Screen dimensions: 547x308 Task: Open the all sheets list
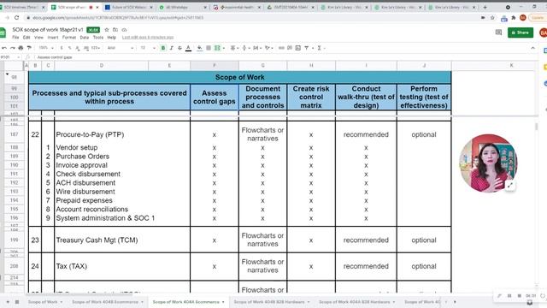(17, 302)
